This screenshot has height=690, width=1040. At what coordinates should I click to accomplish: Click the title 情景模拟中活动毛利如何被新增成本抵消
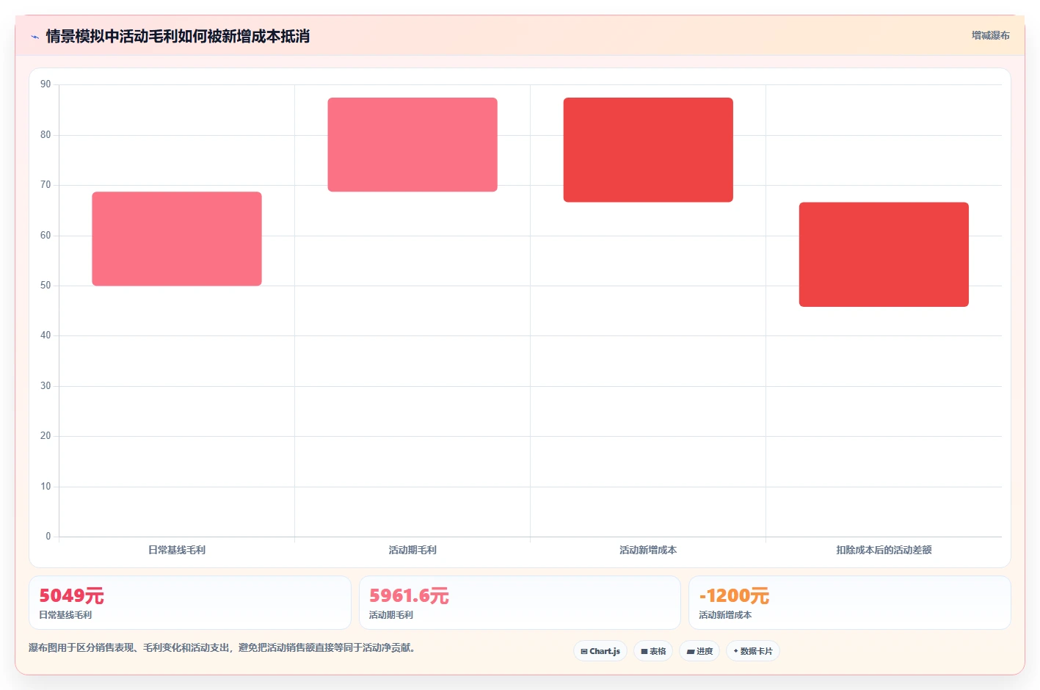[x=178, y=36]
